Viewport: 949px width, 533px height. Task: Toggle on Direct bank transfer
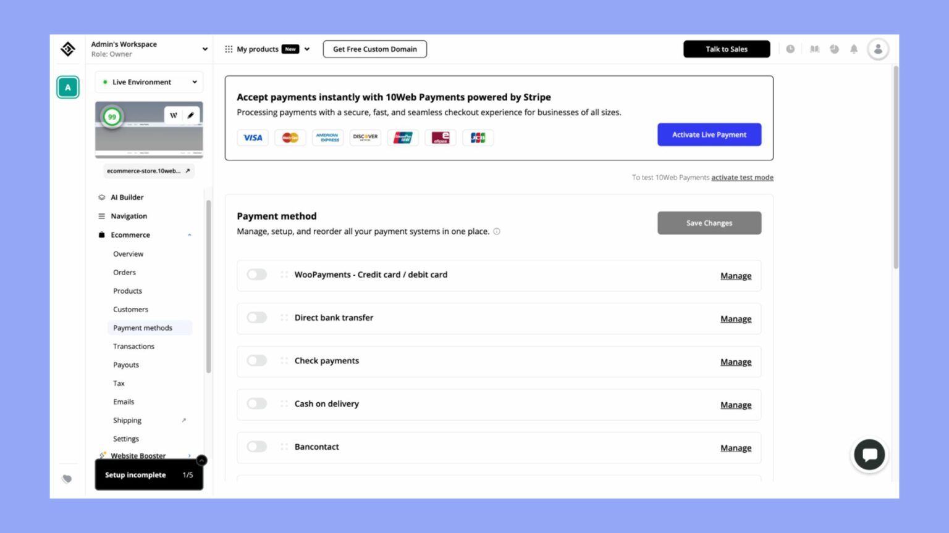[x=256, y=317]
